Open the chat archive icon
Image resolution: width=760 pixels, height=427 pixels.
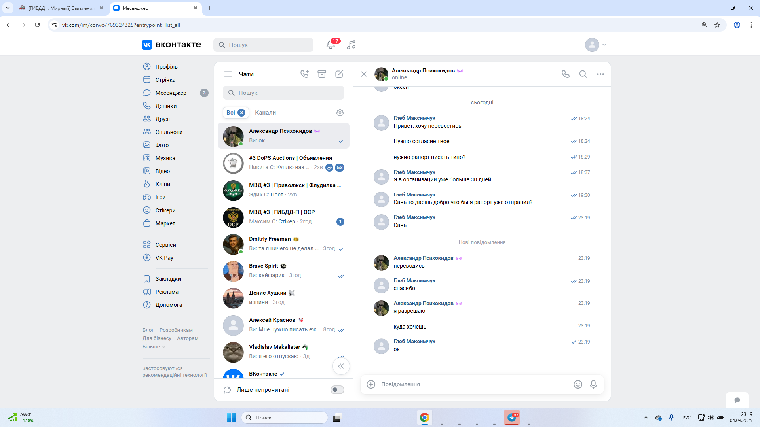(322, 74)
